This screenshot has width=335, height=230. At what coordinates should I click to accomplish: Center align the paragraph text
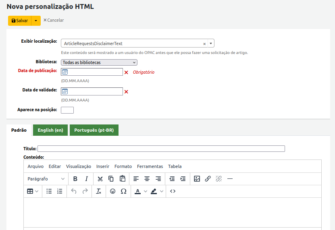[147, 179]
